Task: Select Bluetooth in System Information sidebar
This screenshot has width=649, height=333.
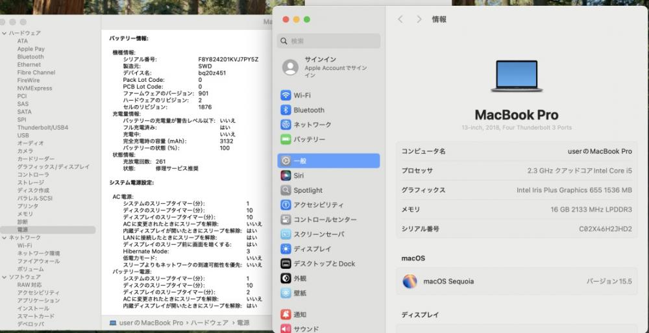Action: pyautogui.click(x=31, y=56)
